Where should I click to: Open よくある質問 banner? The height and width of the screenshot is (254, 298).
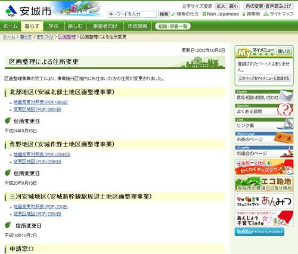pos(264,110)
